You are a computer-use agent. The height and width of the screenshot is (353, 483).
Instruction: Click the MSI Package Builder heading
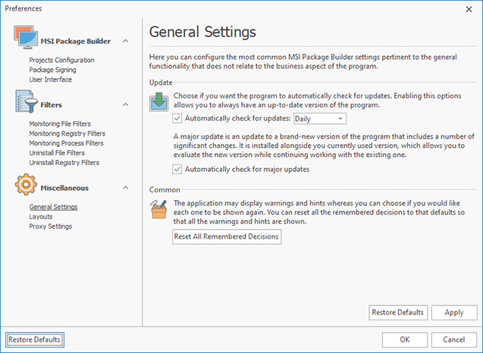(76, 41)
